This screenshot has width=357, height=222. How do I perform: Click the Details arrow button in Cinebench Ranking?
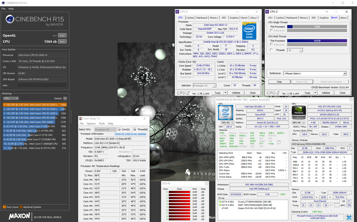point(65,98)
